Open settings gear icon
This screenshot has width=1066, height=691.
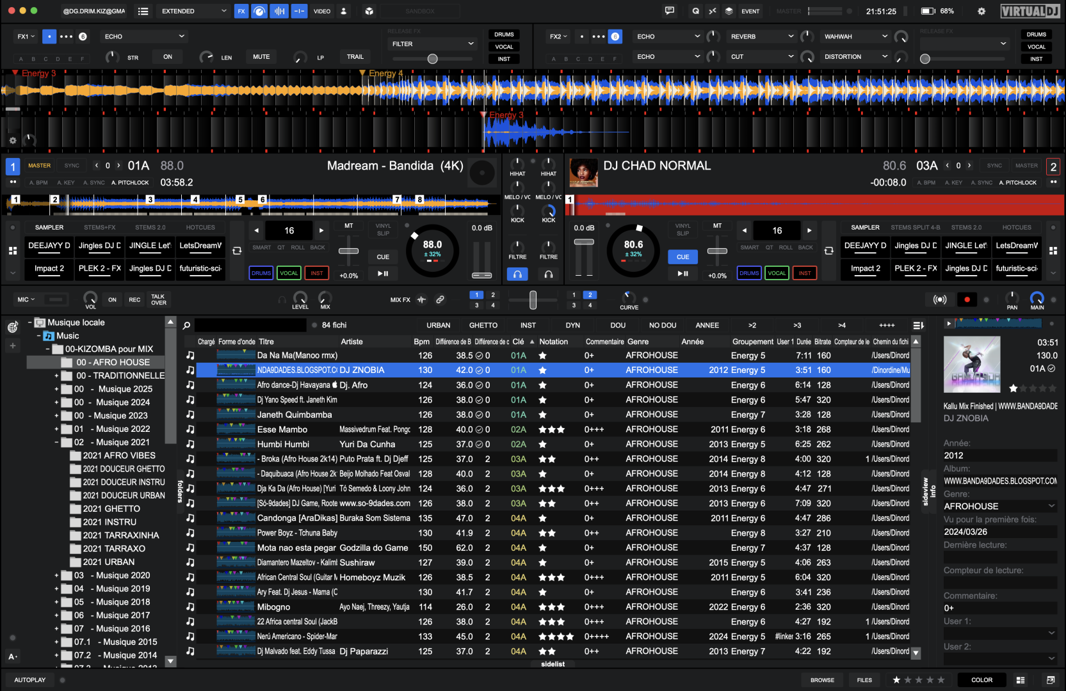981,11
